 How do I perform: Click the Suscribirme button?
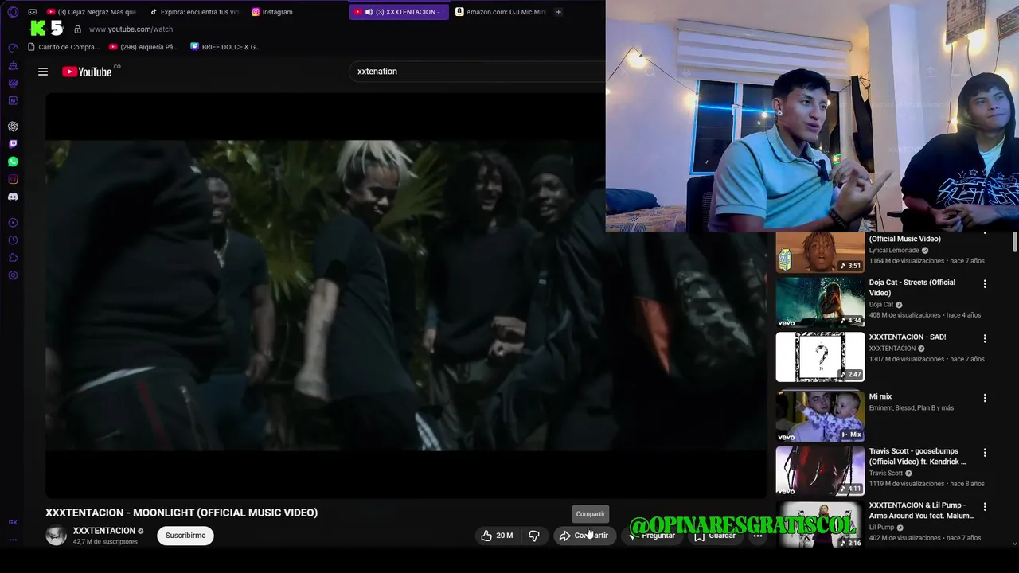coord(185,536)
